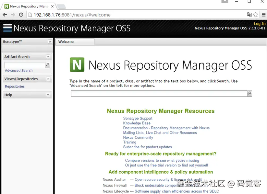267x194 pixels.
Task: Open Advanced Search link
Action: (x=19, y=71)
